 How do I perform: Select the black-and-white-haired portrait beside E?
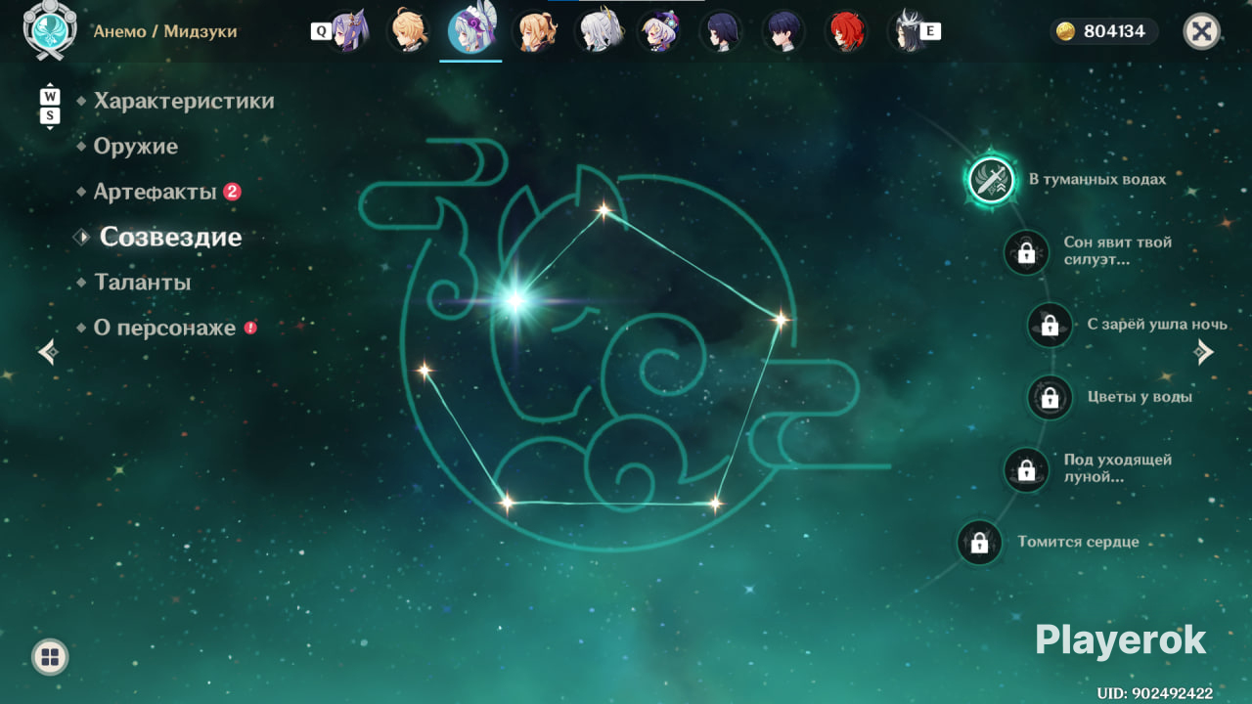tap(908, 31)
